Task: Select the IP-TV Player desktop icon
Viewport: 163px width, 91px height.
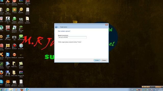Action: [8, 37]
